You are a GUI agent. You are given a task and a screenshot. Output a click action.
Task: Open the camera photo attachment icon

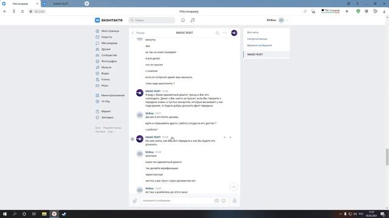216,200
